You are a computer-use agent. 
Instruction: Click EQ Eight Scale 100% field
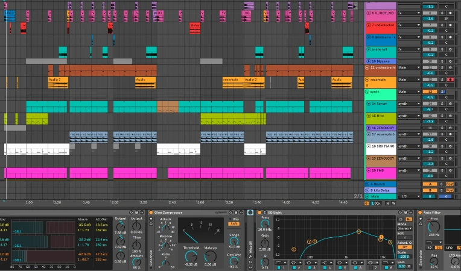404,257
